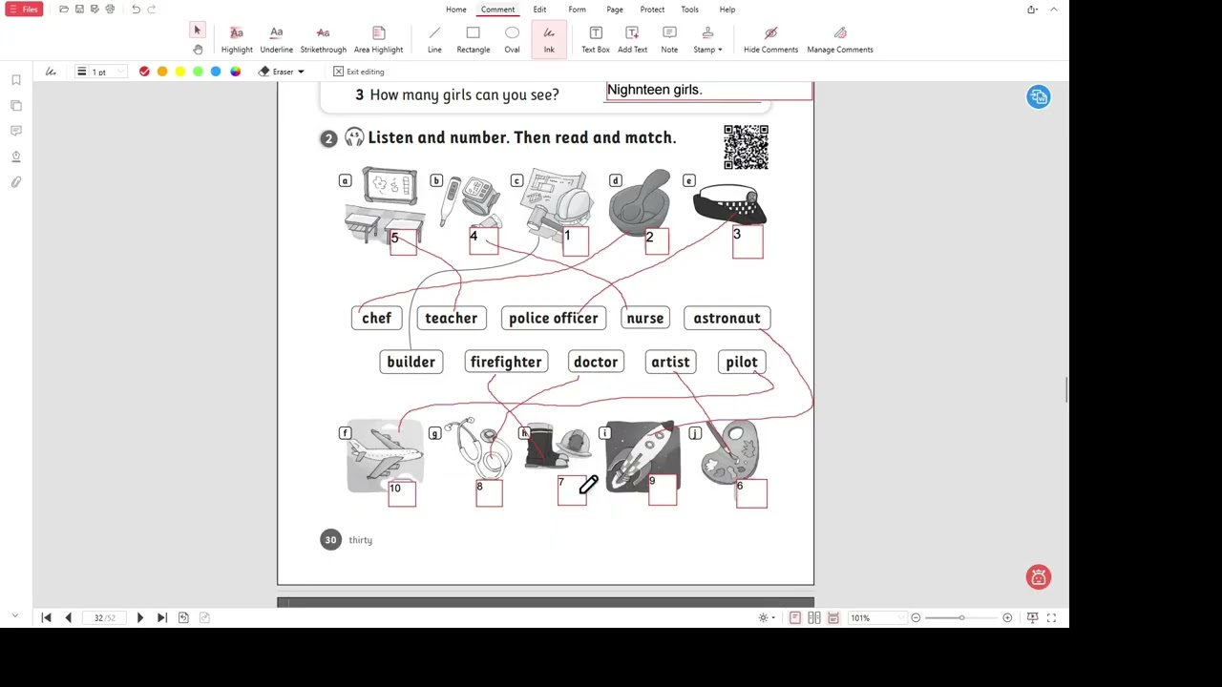The width and height of the screenshot is (1222, 687).
Task: Select the Strikethrough annotation tool
Action: [x=323, y=40]
